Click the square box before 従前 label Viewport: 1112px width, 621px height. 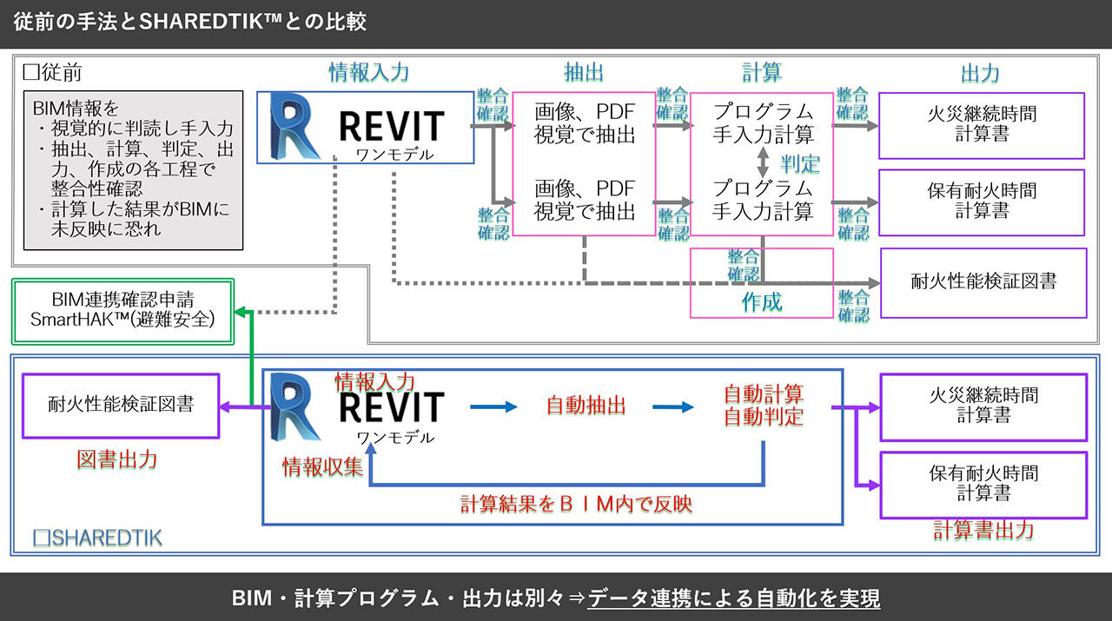pyautogui.click(x=29, y=74)
